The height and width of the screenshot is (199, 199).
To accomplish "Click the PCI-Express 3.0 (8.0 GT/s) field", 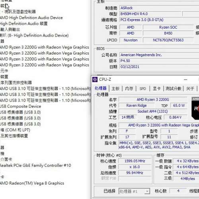I will tap(159, 20).
